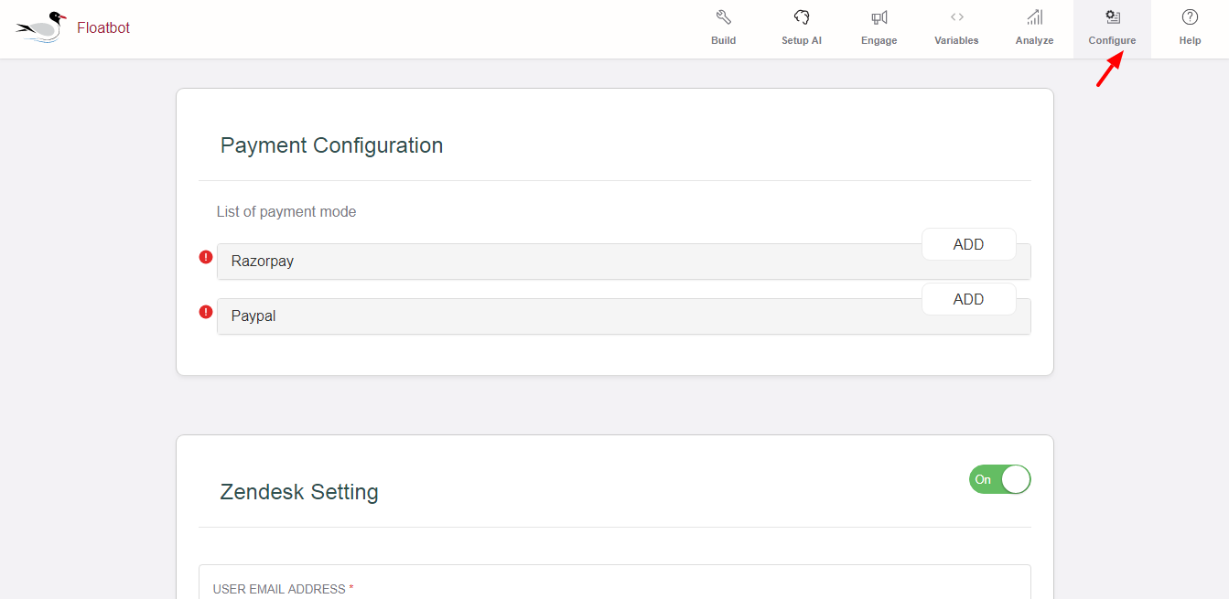
Task: Click ADD next to Paypal
Action: tap(968, 298)
